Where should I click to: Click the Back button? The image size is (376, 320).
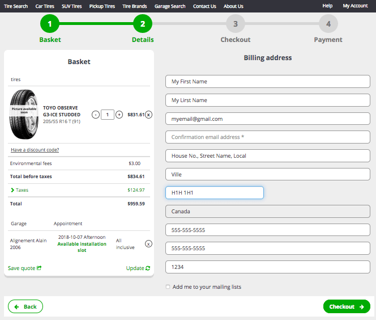click(25, 306)
